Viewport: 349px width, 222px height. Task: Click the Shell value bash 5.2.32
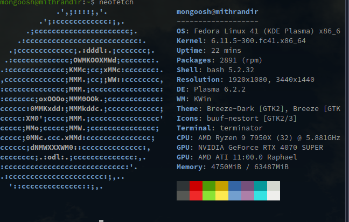[231, 70]
